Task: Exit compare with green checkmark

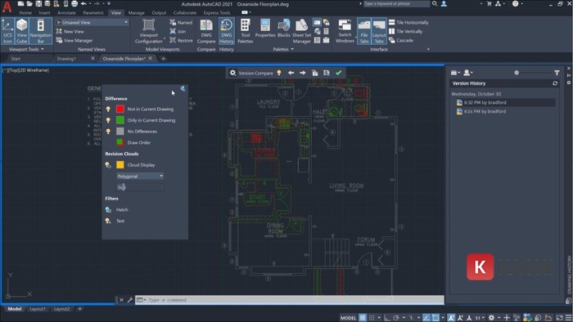Action: coord(339,73)
